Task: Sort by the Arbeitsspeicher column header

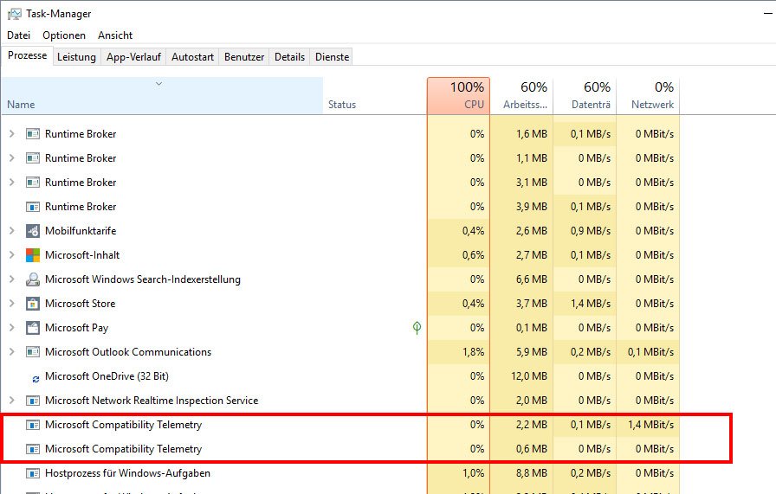Action: [x=521, y=96]
